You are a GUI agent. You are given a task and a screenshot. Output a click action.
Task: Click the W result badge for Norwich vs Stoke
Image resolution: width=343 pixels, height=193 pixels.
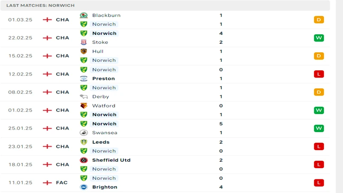click(x=319, y=38)
